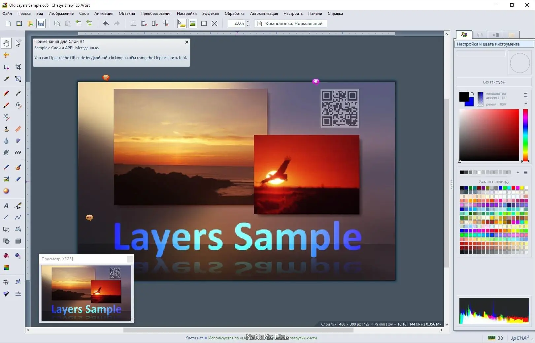Select the Paintbrush tool
This screenshot has height=343, width=535.
tap(6, 105)
